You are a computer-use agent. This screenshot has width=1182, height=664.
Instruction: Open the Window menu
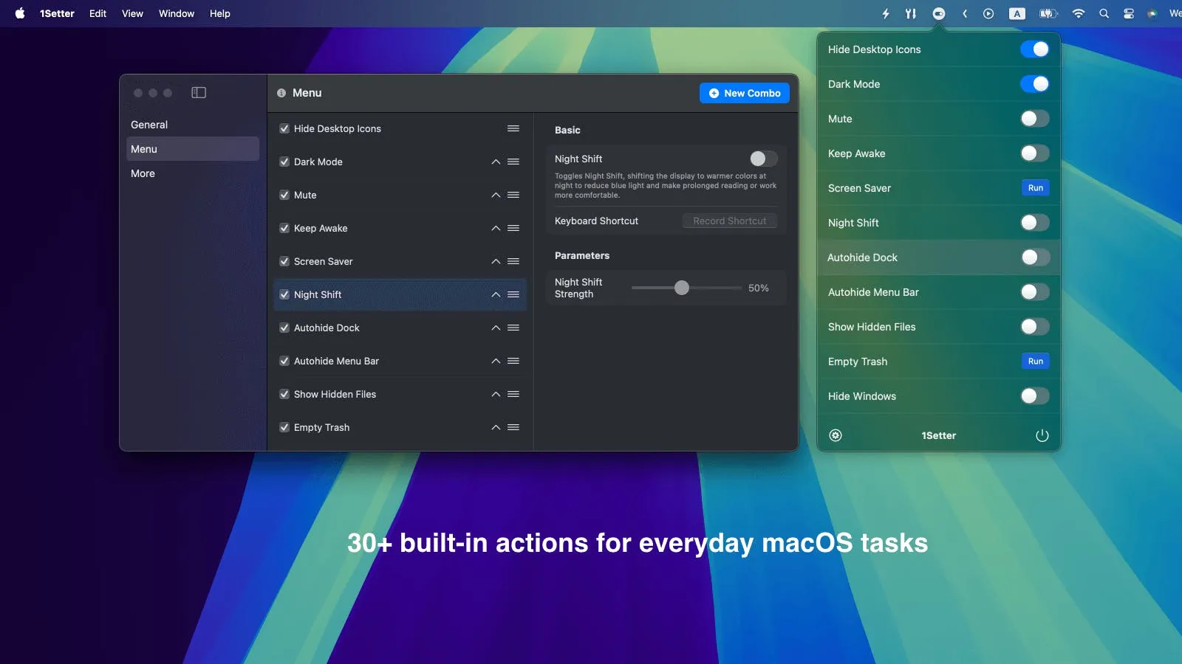[x=176, y=13]
